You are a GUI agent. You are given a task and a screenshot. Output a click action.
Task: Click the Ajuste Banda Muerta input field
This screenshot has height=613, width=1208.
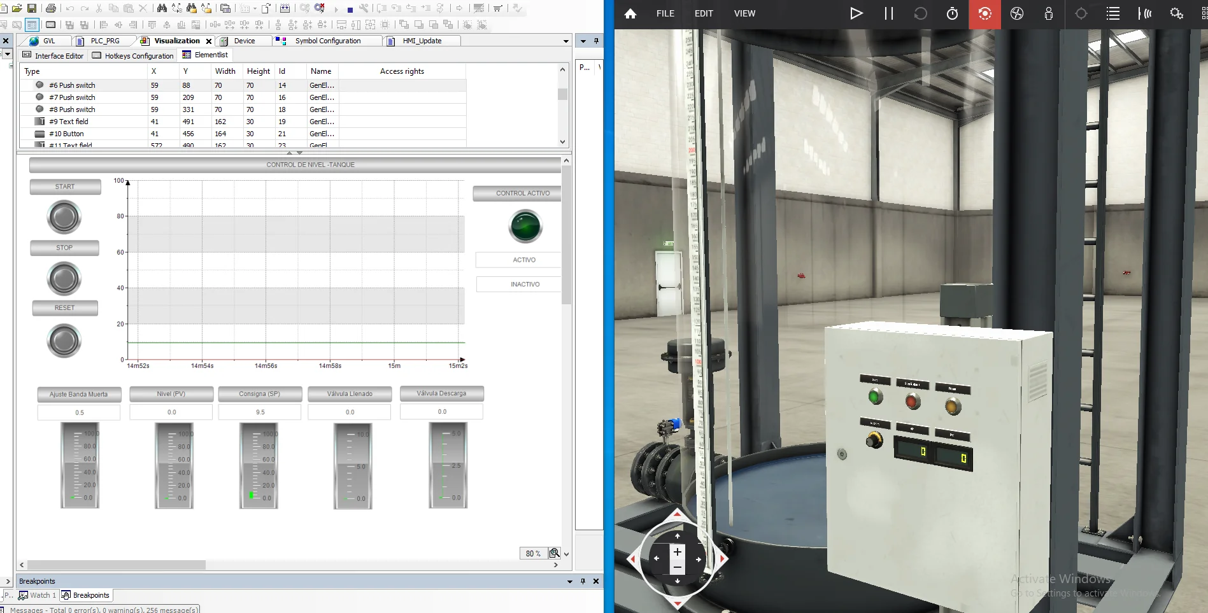click(78, 412)
